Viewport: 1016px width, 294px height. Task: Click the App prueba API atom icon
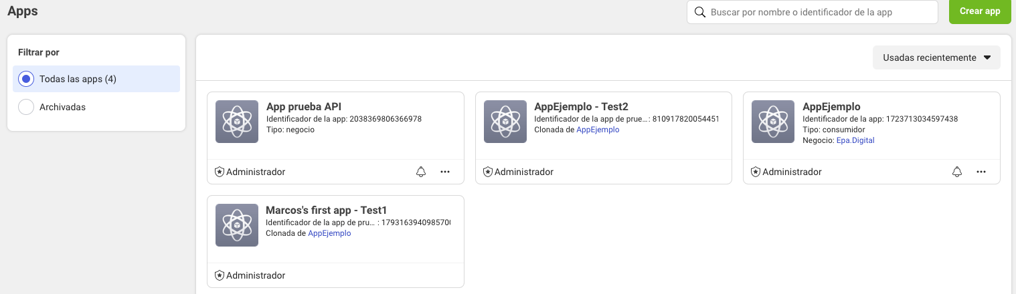(x=237, y=122)
